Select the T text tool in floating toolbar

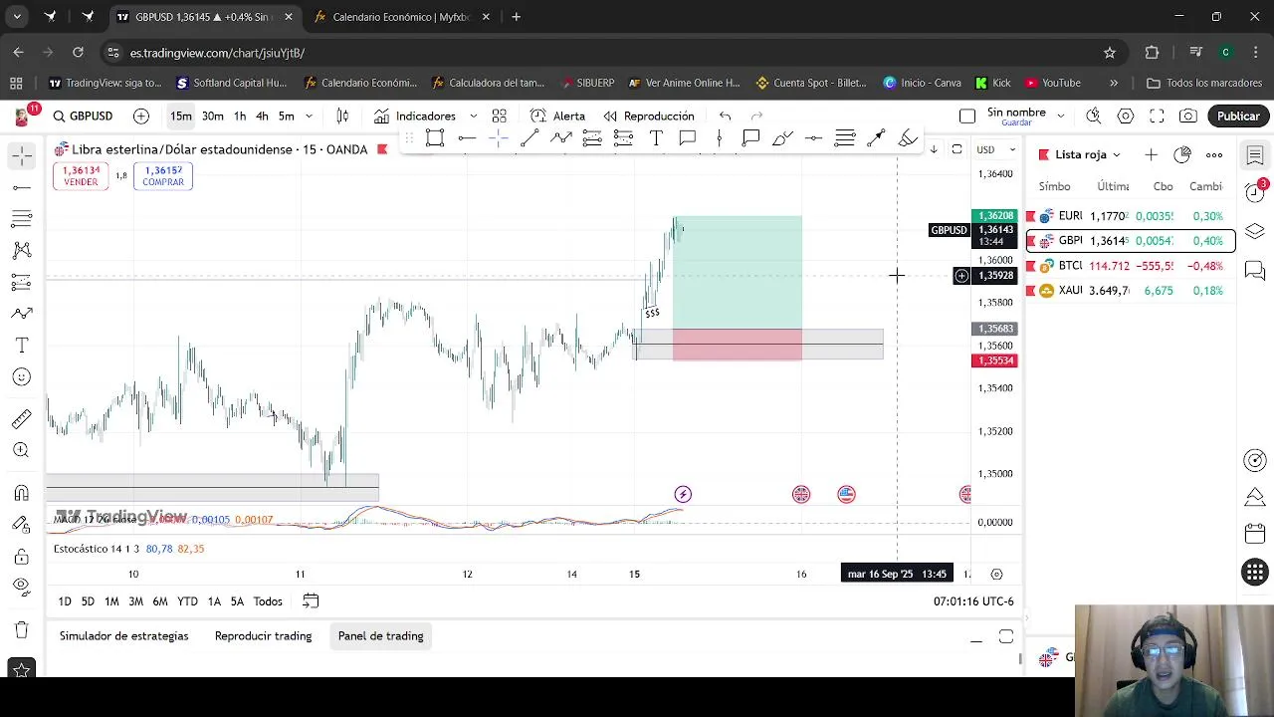[x=656, y=138]
